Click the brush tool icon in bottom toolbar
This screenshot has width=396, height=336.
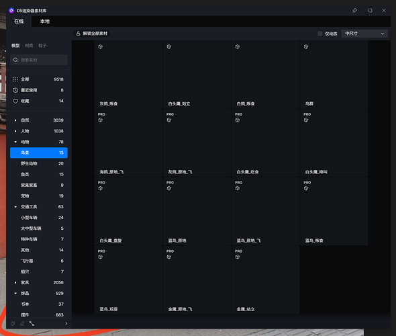point(32,323)
